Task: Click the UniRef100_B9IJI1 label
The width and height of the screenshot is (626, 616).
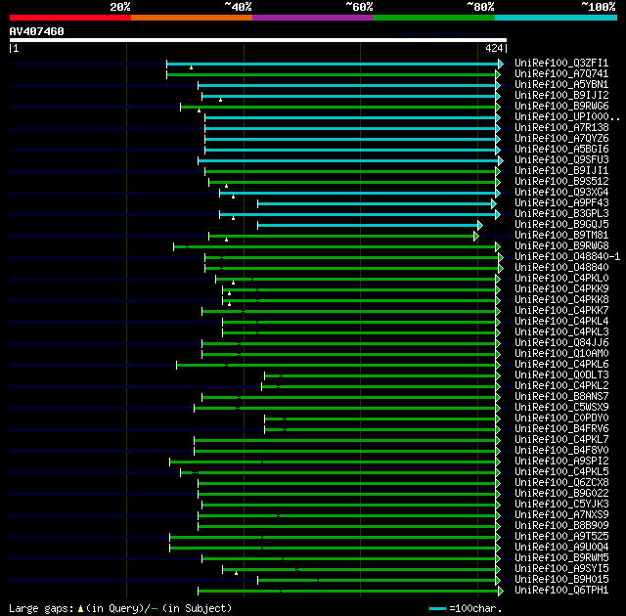Action: click(x=561, y=171)
